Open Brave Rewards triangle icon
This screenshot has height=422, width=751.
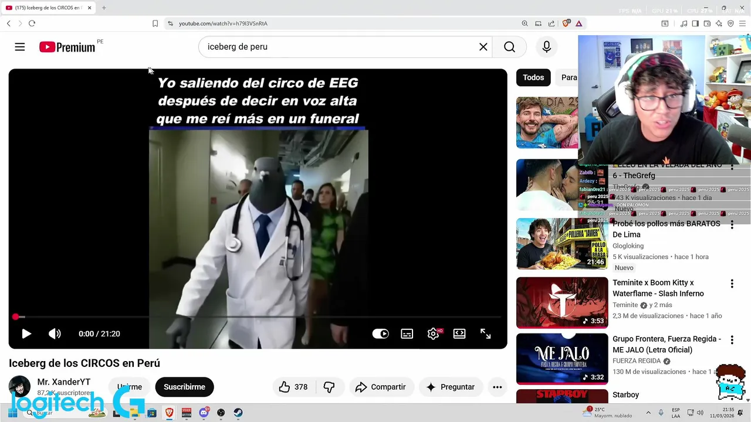pyautogui.click(x=579, y=23)
